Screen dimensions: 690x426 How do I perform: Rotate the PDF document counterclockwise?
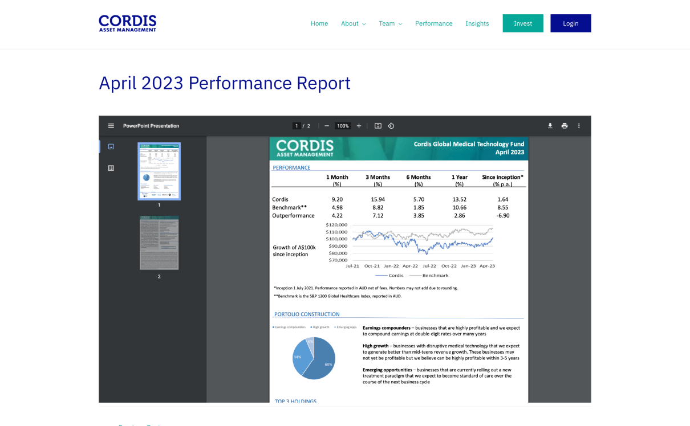click(x=391, y=126)
